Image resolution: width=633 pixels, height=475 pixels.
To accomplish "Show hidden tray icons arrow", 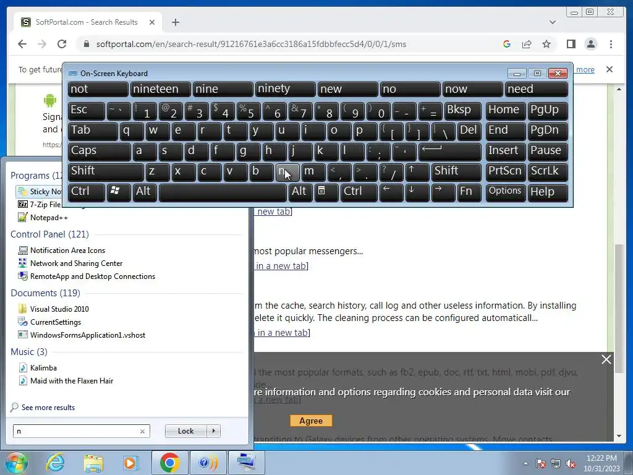I will point(525,464).
